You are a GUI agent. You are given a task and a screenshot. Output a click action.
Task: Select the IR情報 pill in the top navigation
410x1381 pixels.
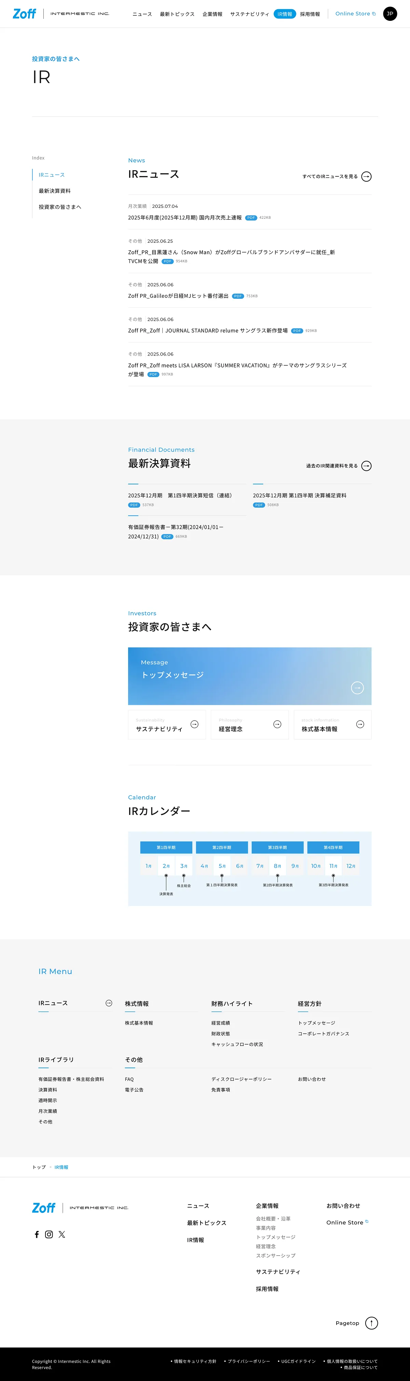point(285,14)
